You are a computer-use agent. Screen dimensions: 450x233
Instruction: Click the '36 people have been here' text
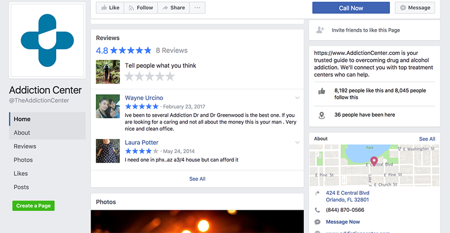point(364,115)
